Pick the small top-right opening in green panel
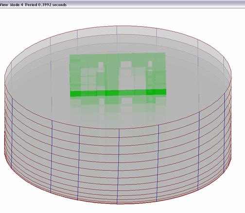 pos(150,63)
